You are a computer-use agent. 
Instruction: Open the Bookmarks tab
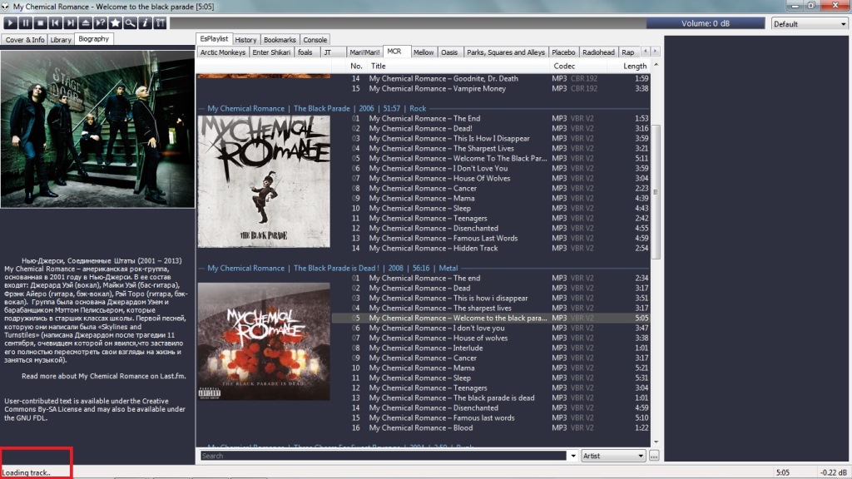(x=280, y=40)
